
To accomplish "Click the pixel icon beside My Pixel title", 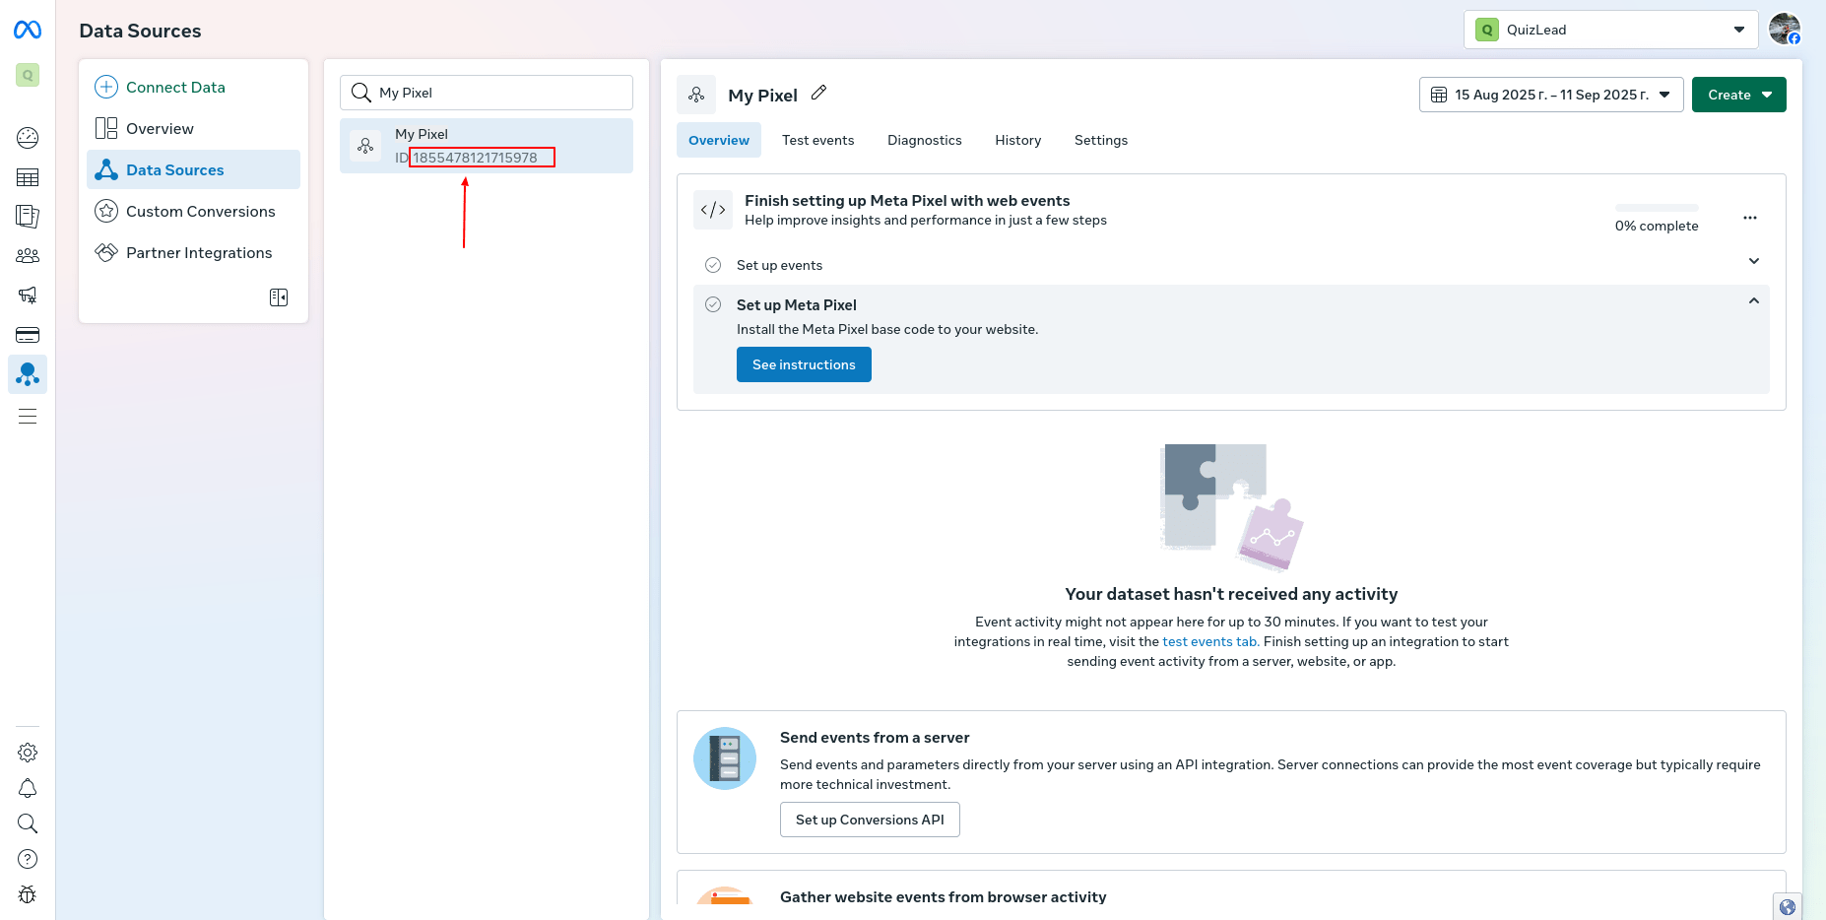I will pos(696,95).
